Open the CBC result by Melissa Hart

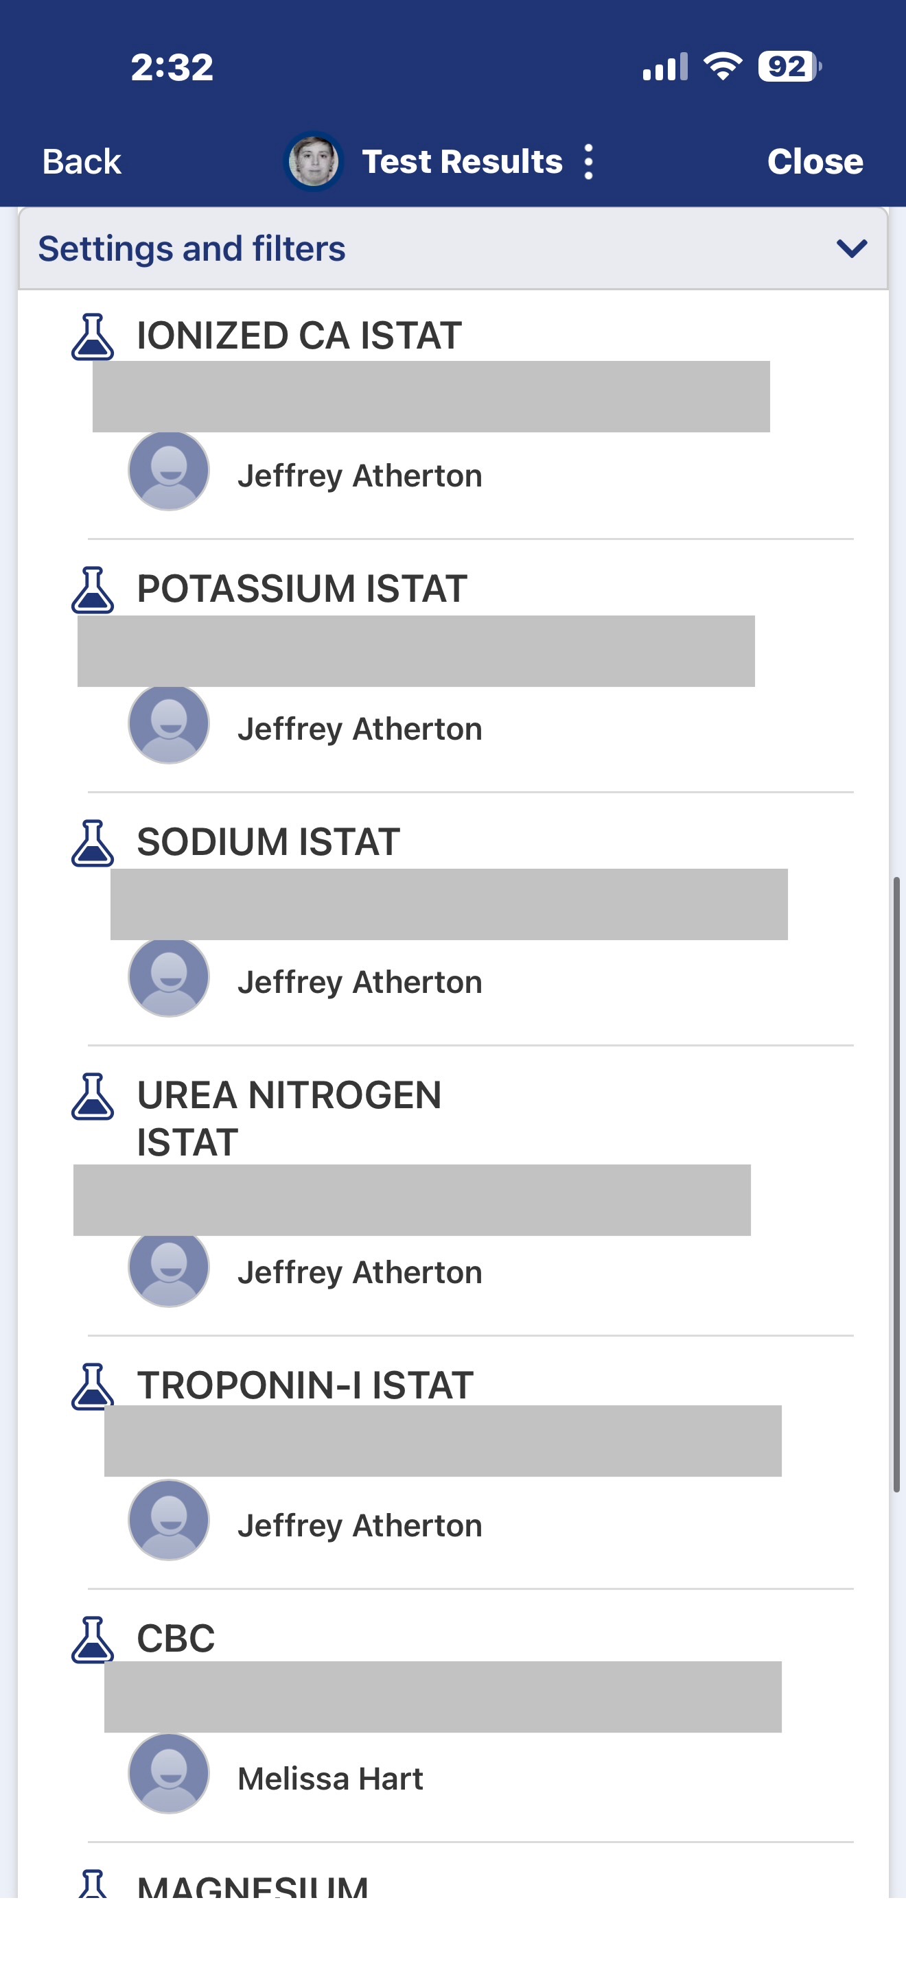(x=176, y=1639)
